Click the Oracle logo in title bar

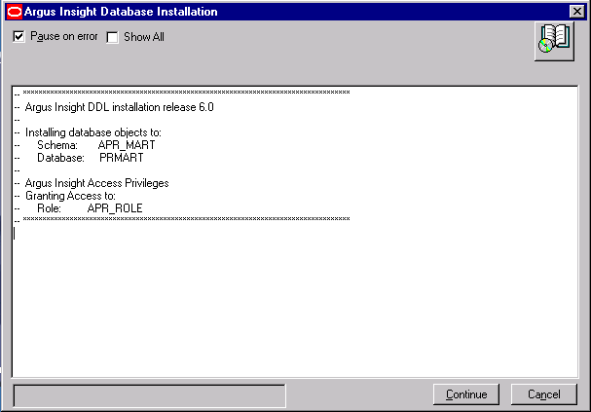[x=15, y=12]
